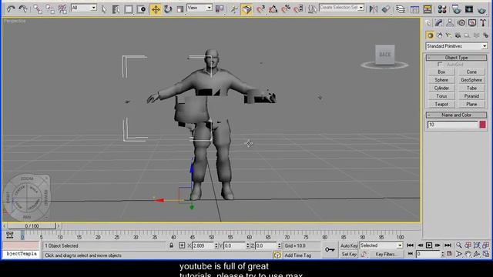Image resolution: width=493 pixels, height=277 pixels.
Task: Toggle the Window/Crossing selection icon
Action: coord(141,9)
